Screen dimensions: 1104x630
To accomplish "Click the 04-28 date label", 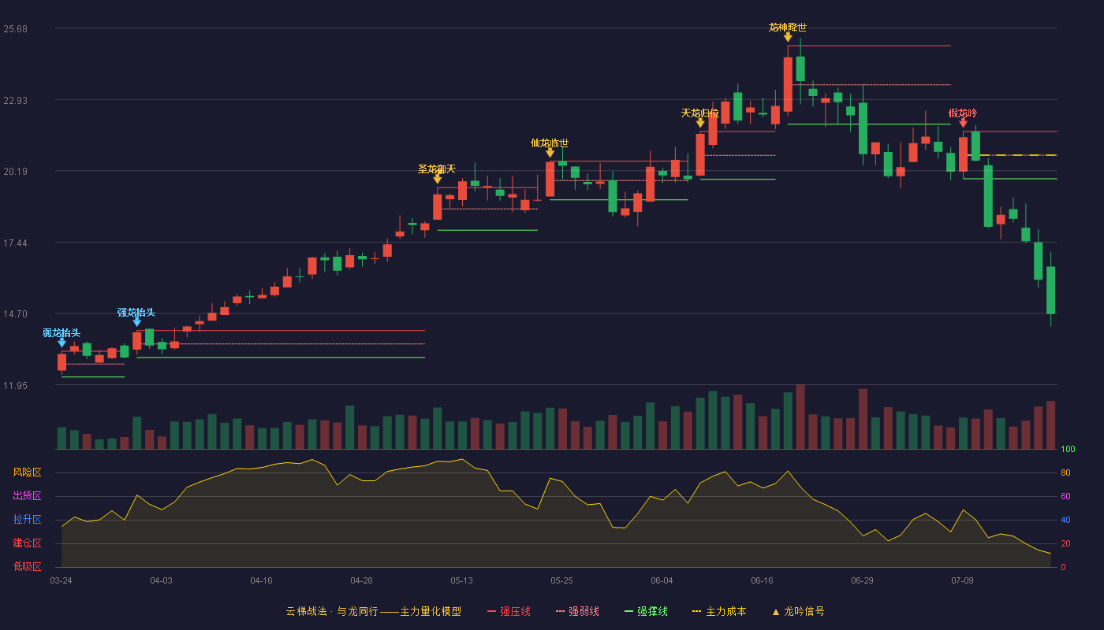I will point(361,580).
